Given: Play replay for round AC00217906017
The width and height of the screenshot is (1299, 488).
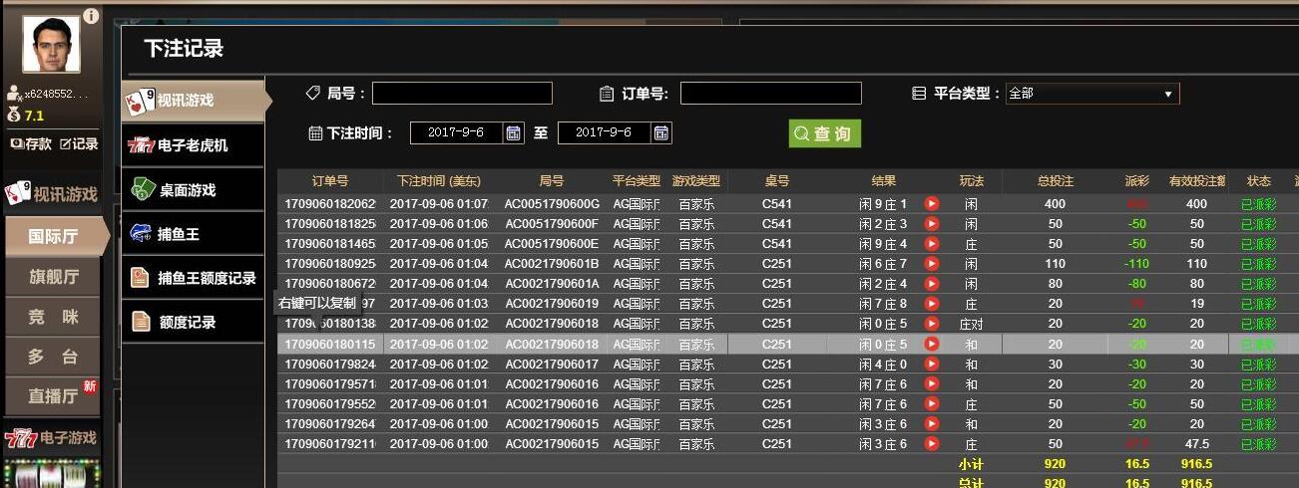Looking at the screenshot, I should pos(932,364).
